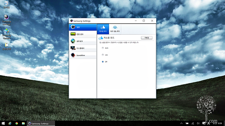This screenshot has width=225, height=126.
Task: Click Samsung Settings taskbar button
Action: click(x=41, y=123)
